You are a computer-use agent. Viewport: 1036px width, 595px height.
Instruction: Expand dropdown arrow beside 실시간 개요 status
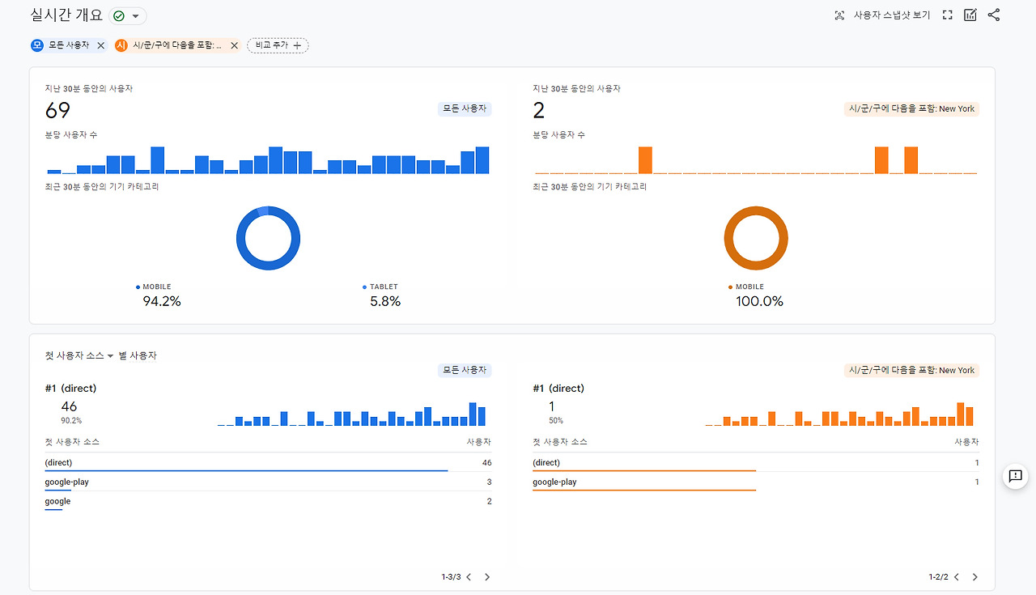(135, 16)
